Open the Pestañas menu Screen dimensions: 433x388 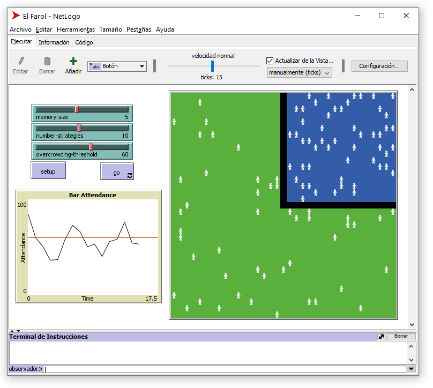(x=139, y=29)
